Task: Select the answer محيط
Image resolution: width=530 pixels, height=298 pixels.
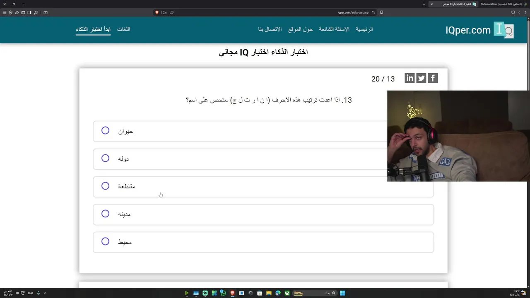Action: [263, 242]
